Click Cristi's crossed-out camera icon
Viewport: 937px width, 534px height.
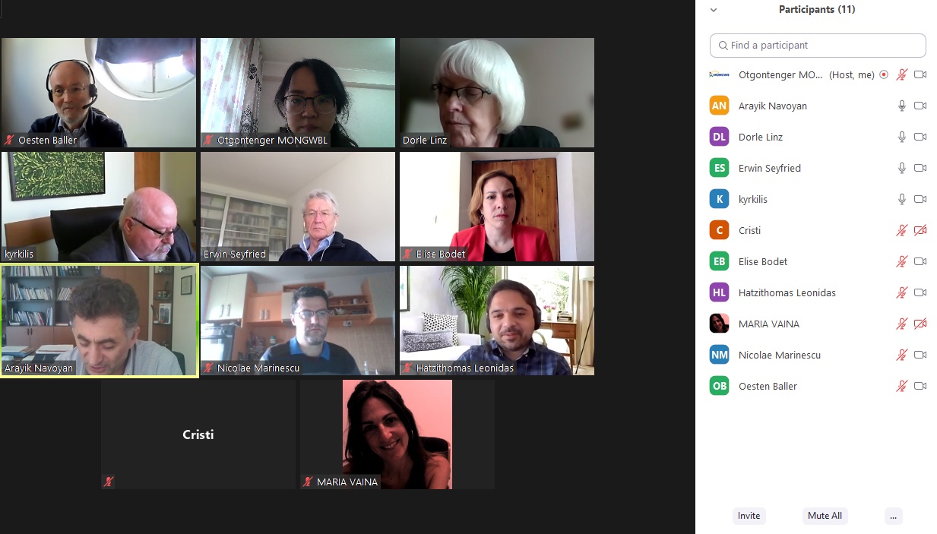920,230
